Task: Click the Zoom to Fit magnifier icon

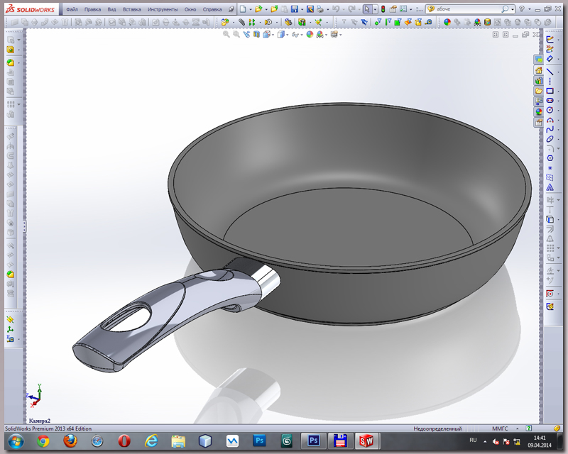Action: (226, 34)
